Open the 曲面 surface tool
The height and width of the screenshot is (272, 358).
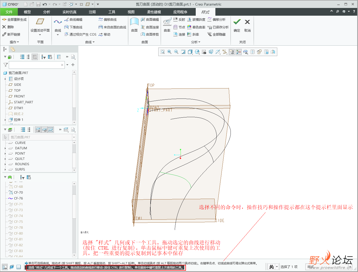[x=134, y=25]
